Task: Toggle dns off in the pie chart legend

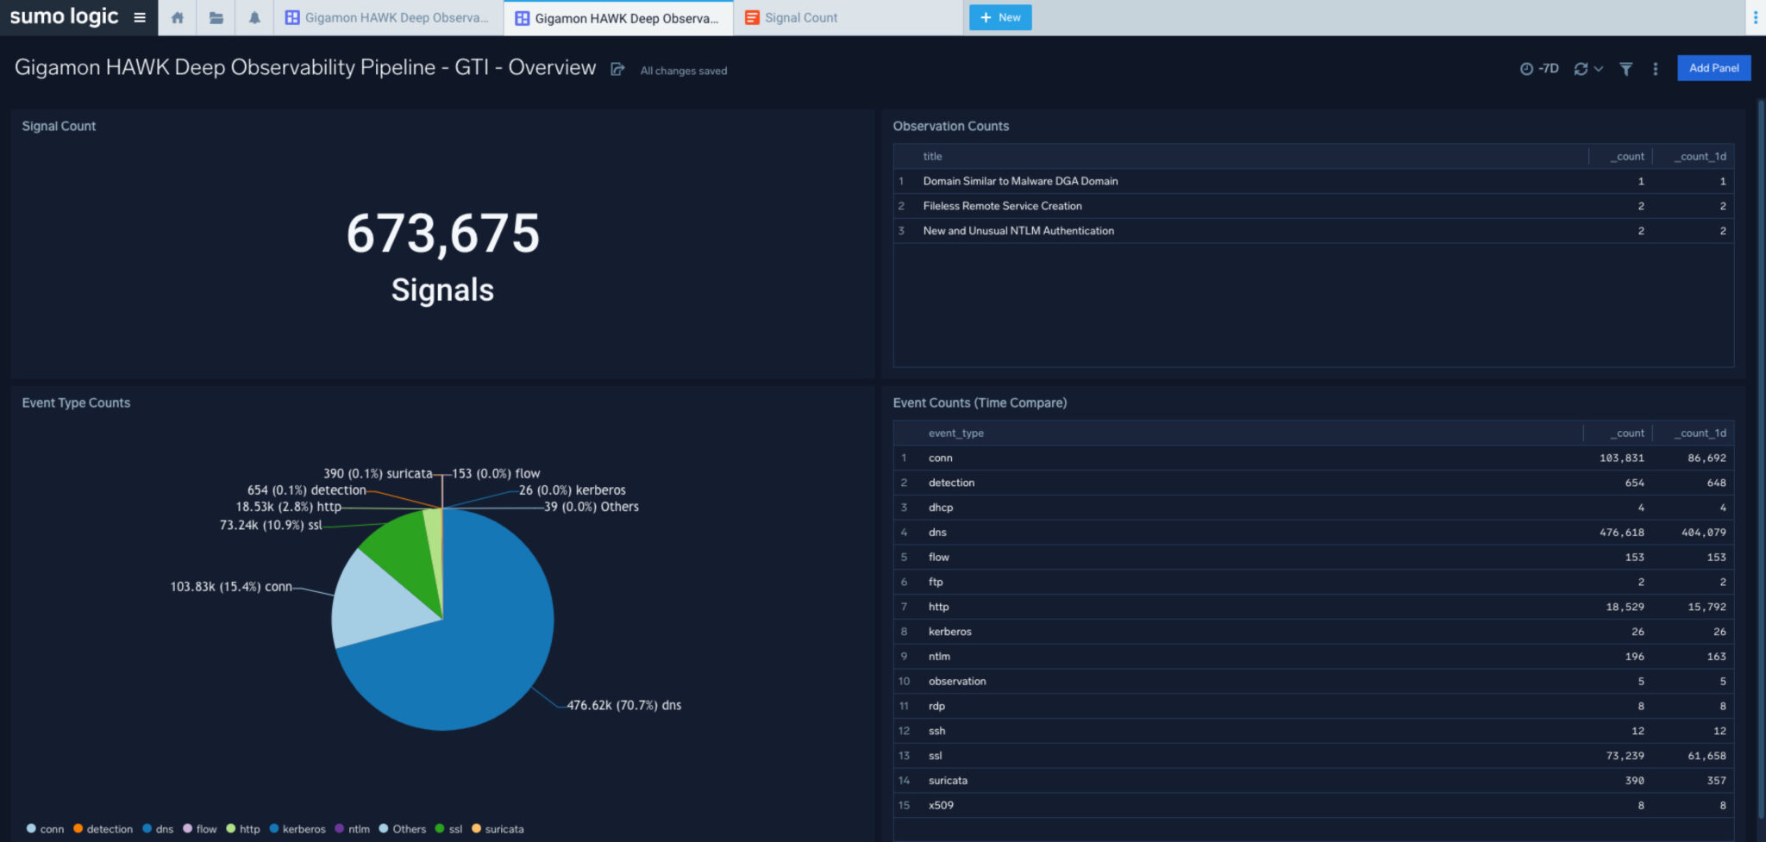Action: [159, 829]
